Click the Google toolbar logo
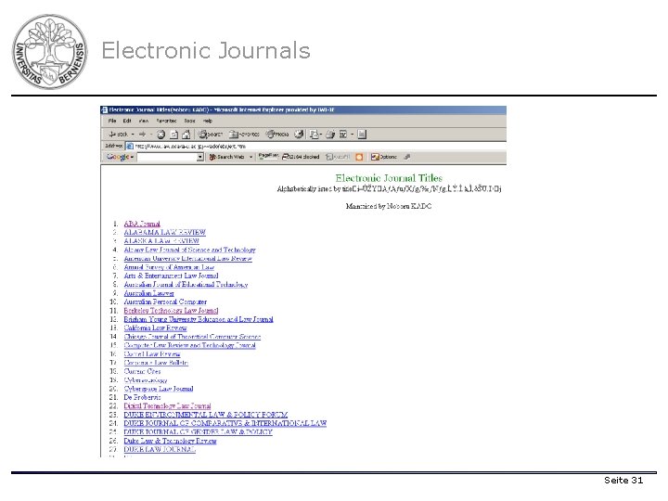The width and height of the screenshot is (668, 501). point(118,157)
